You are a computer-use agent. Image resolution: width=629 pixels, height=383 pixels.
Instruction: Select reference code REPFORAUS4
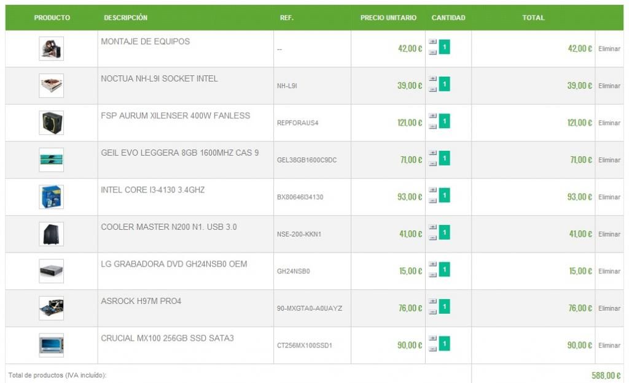pyautogui.click(x=297, y=123)
